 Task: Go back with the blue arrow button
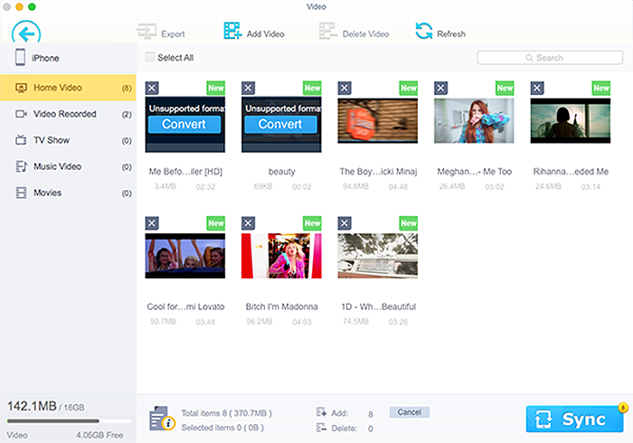coord(26,33)
